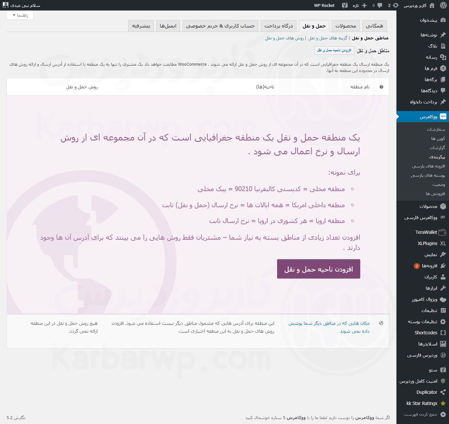449x424 pixels.
Task: Click the small افزودن ناحیه حمل و نقل button by the heading
Action: pos(334,50)
